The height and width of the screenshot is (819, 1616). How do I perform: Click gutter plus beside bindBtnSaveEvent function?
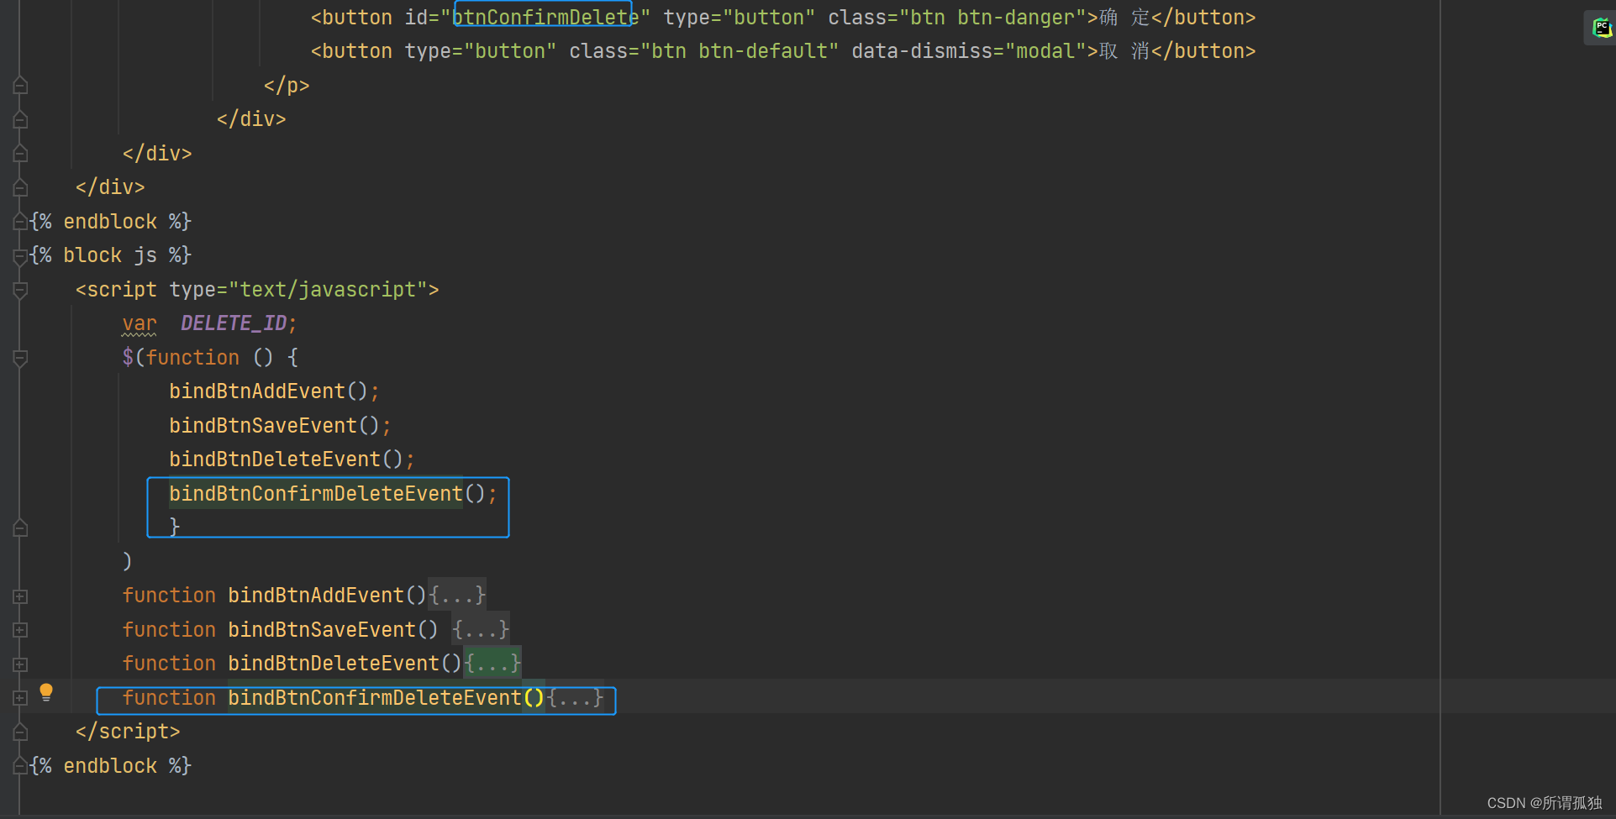20,630
